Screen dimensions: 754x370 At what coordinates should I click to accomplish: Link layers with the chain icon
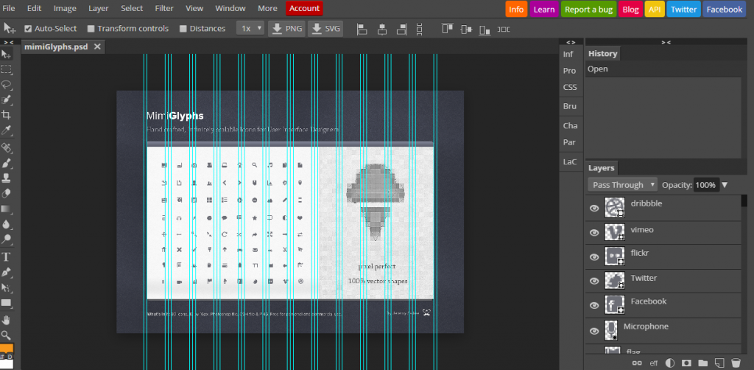[x=637, y=363]
